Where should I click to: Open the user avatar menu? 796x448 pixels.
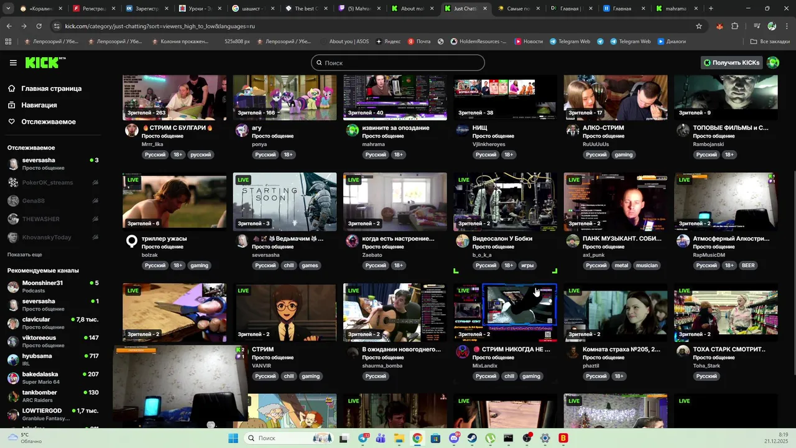(x=773, y=63)
